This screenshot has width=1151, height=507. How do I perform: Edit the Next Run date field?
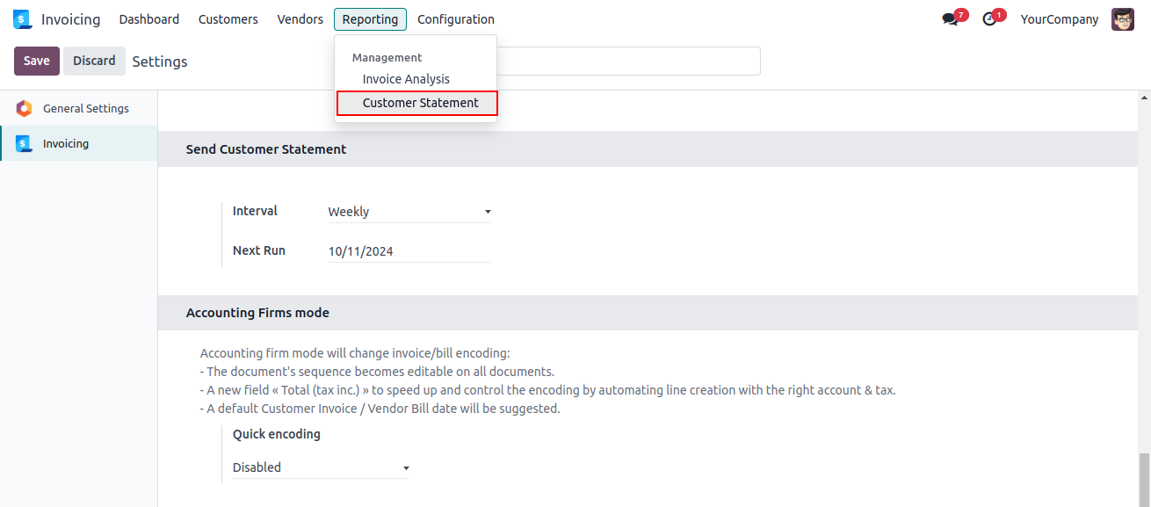pos(409,251)
